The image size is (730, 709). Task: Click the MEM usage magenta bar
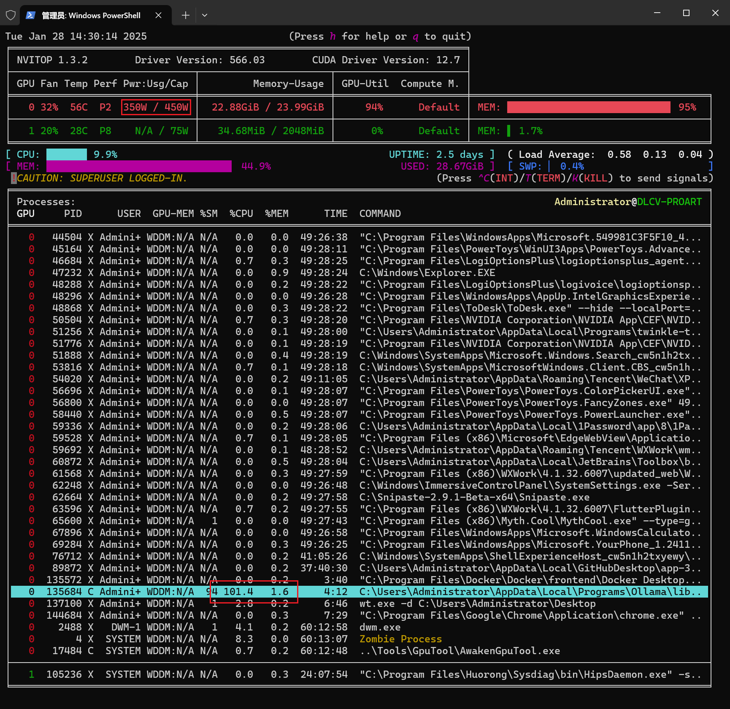click(x=139, y=166)
